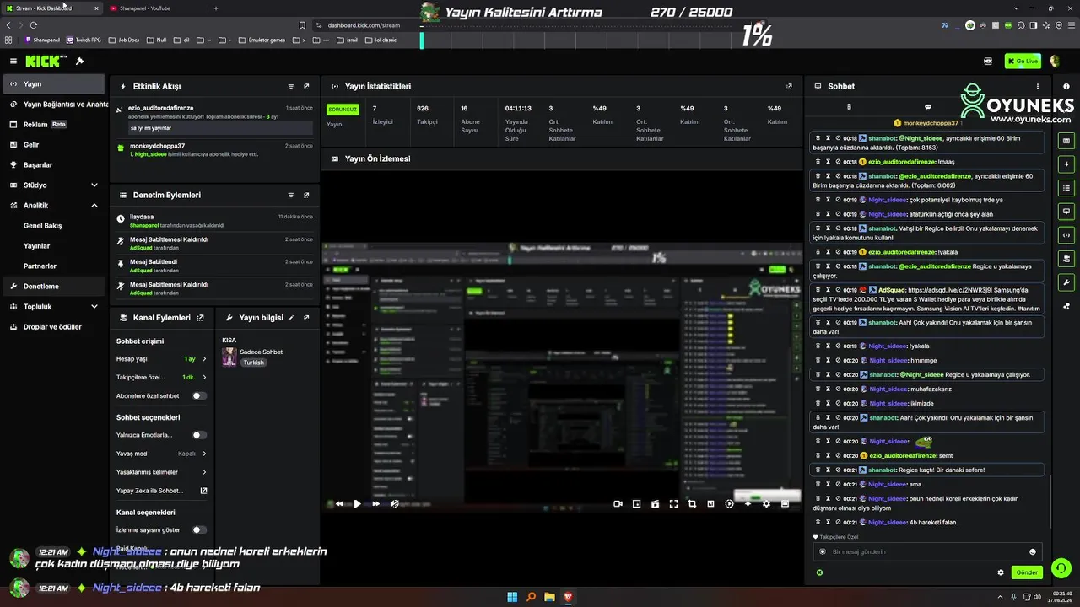Enter fullscreen on the stream preview
This screenshot has height=607, width=1080.
[x=673, y=503]
